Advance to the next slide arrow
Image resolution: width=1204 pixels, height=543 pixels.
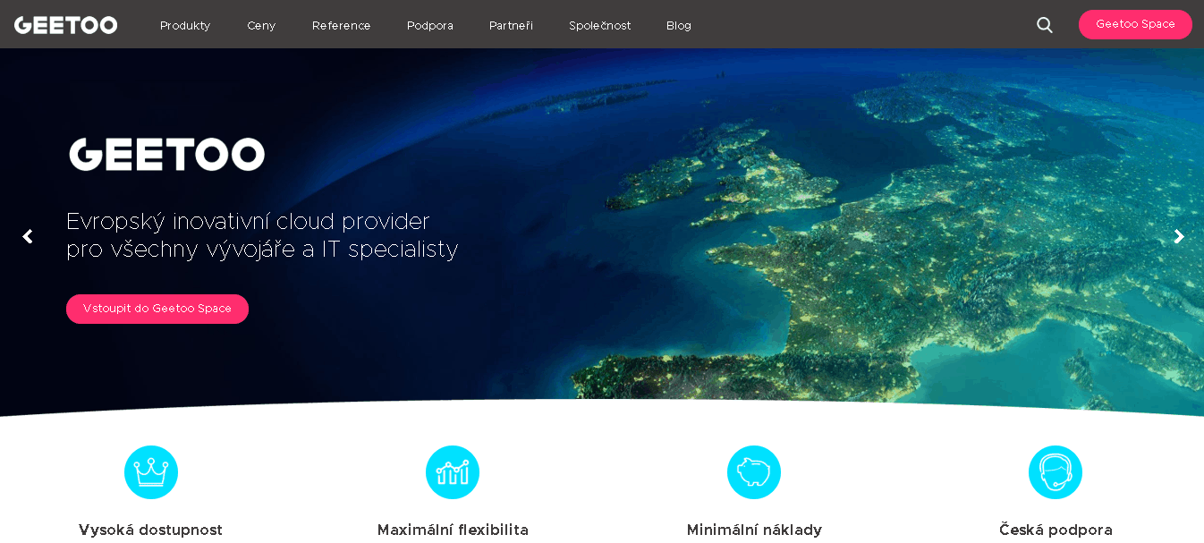pos(1179,236)
